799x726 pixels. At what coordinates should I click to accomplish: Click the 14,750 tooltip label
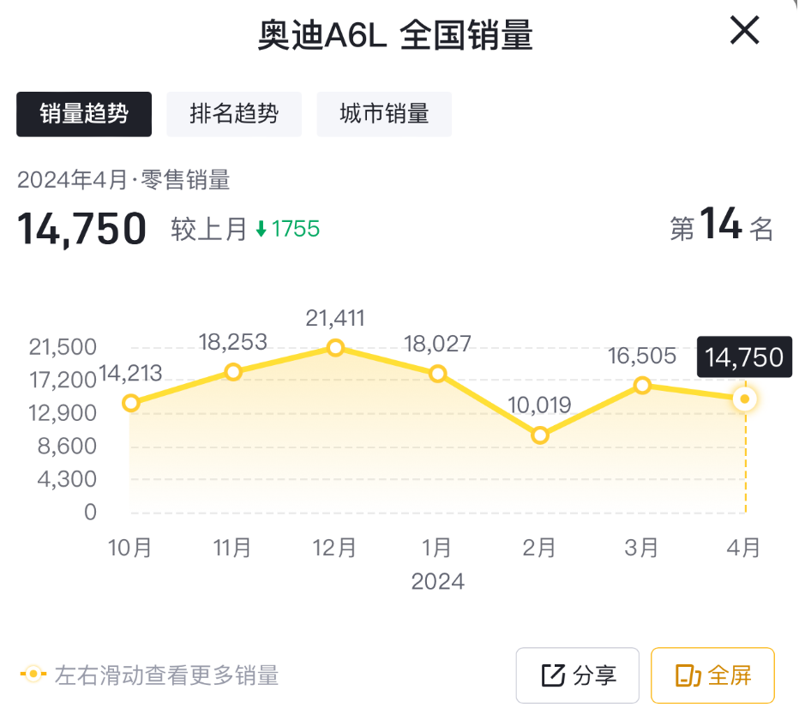point(745,357)
